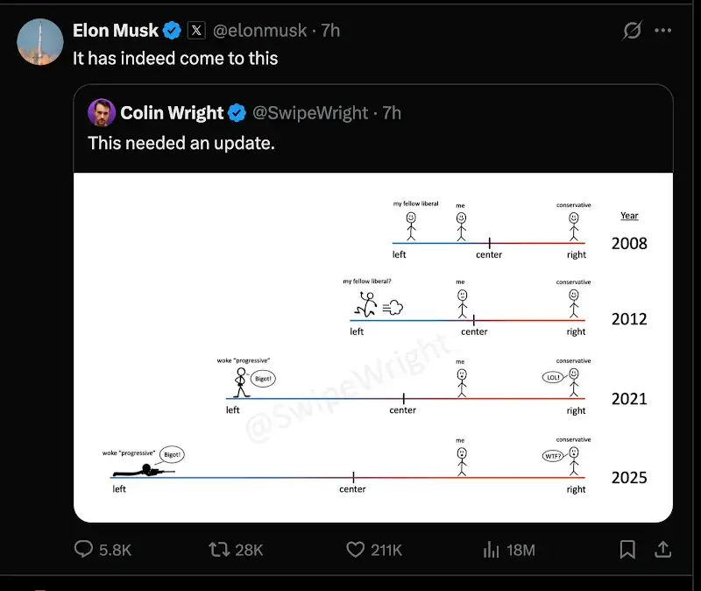The height and width of the screenshot is (591, 701).
Task: Click the X affiliation badge beside Elon Musk
Action: 197,31
